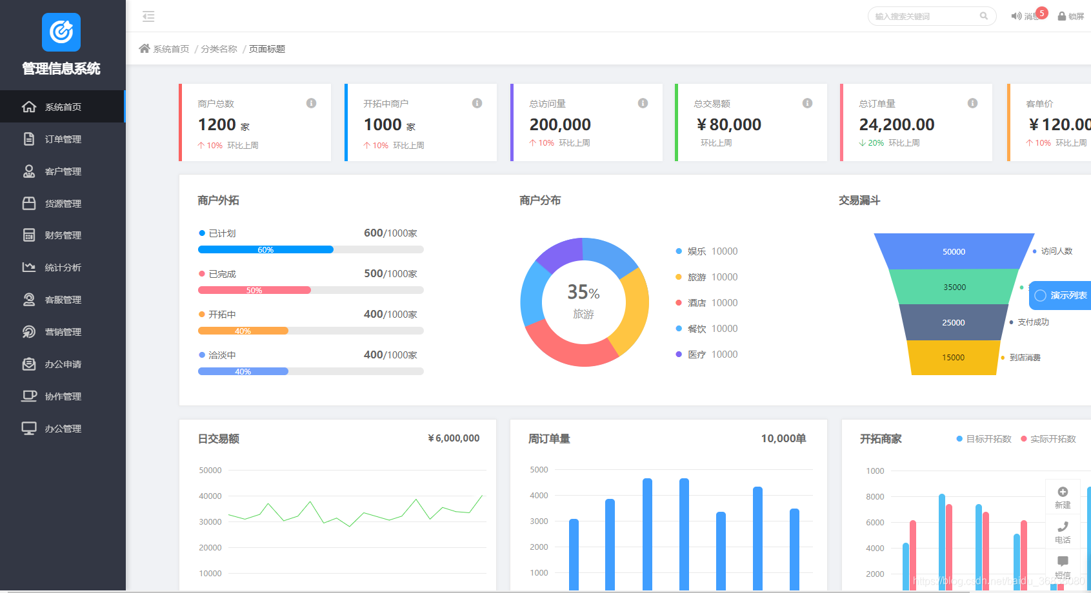Click info icon on 商户总数 card
1091x593 pixels.
click(x=311, y=103)
